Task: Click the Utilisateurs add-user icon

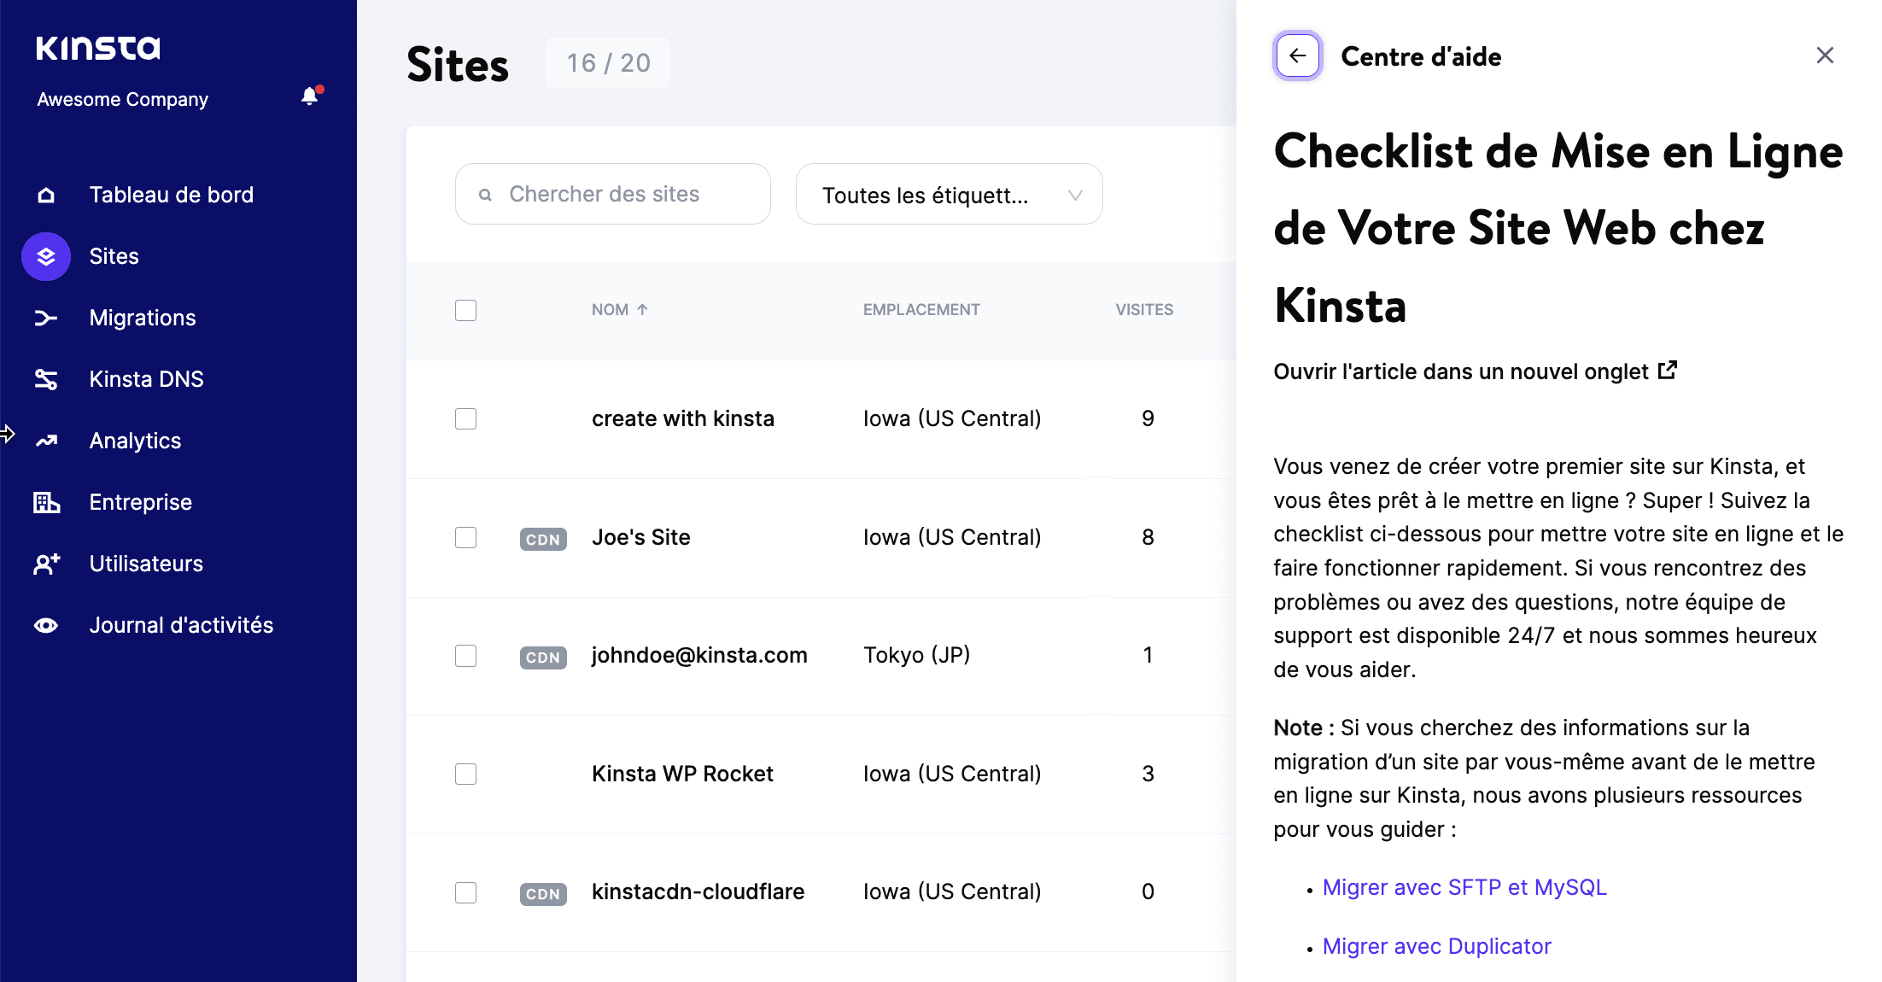Action: [46, 564]
